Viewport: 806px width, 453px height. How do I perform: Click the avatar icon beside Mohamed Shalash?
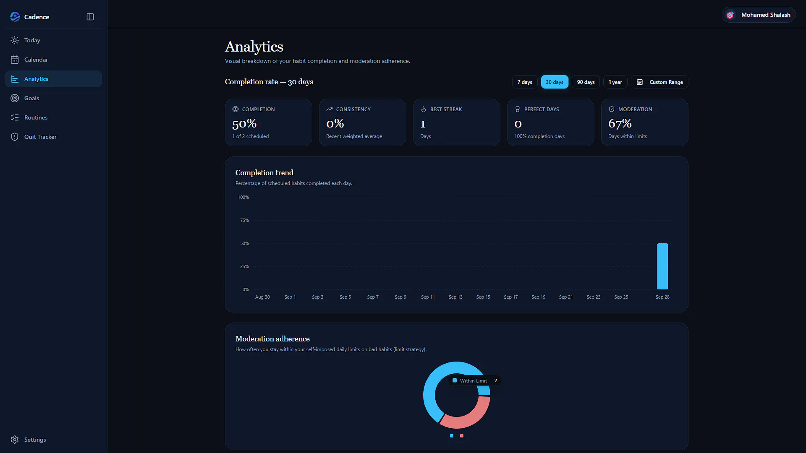coord(730,15)
